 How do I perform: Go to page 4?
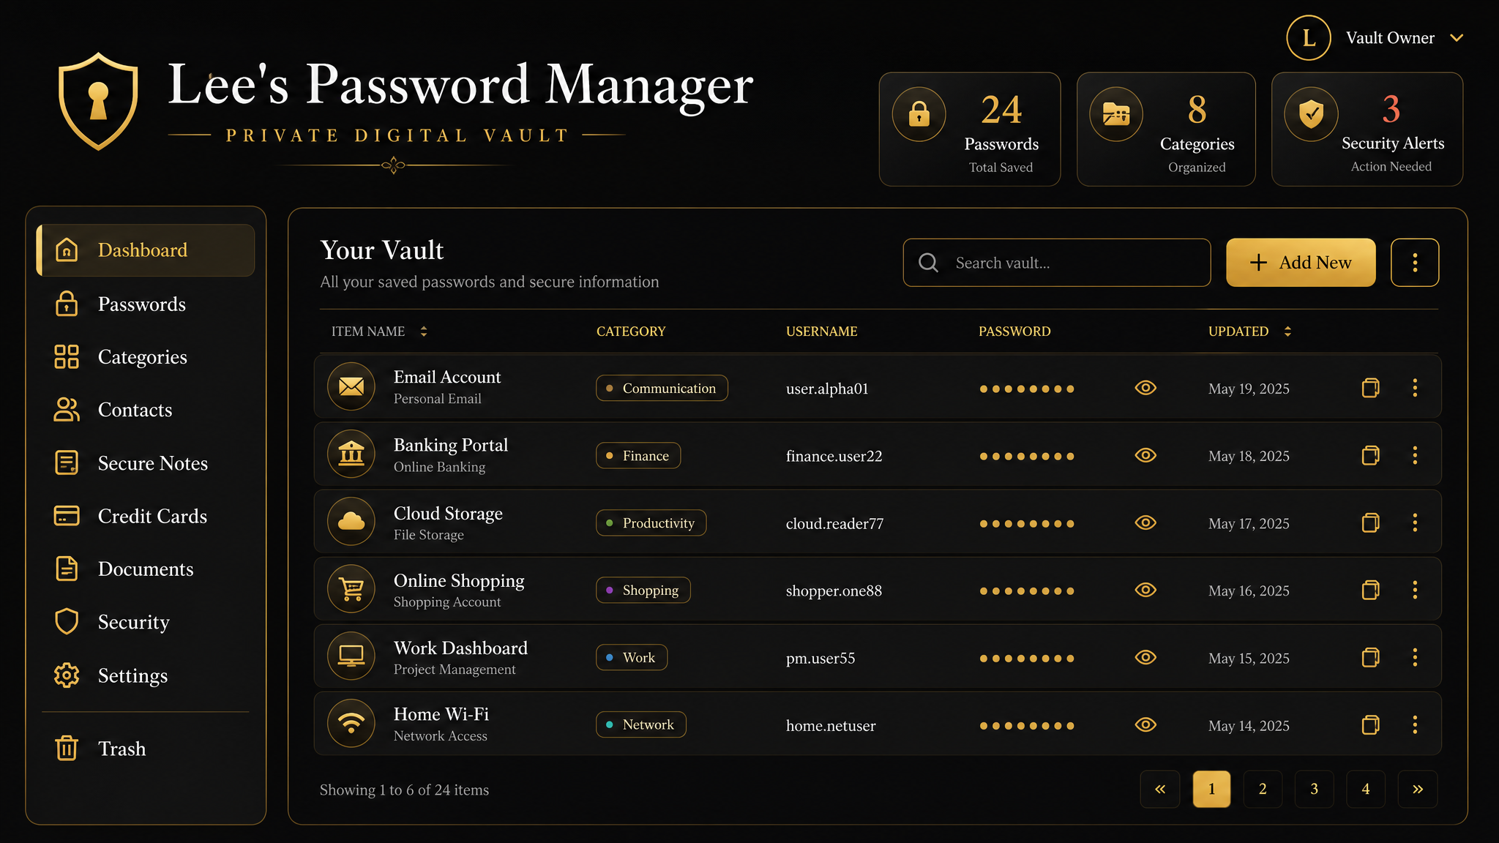1366,789
